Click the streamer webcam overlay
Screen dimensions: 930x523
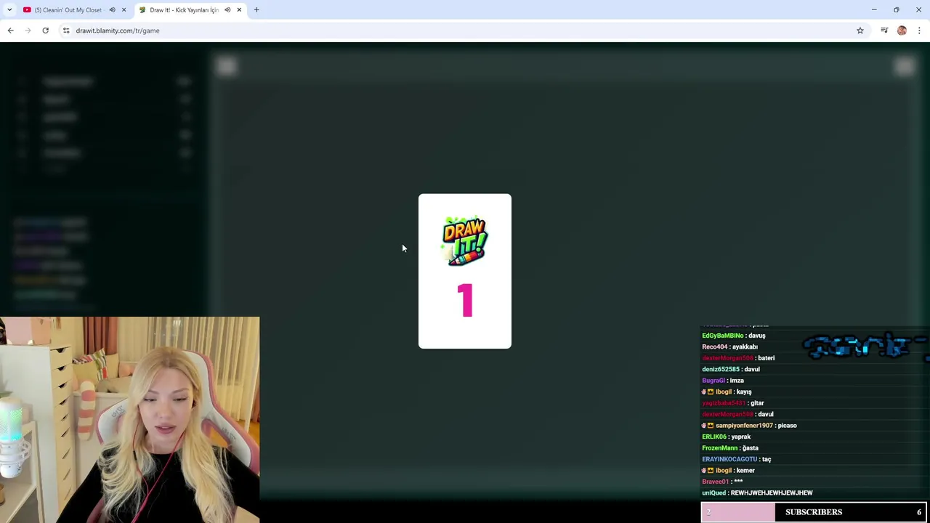click(129, 419)
